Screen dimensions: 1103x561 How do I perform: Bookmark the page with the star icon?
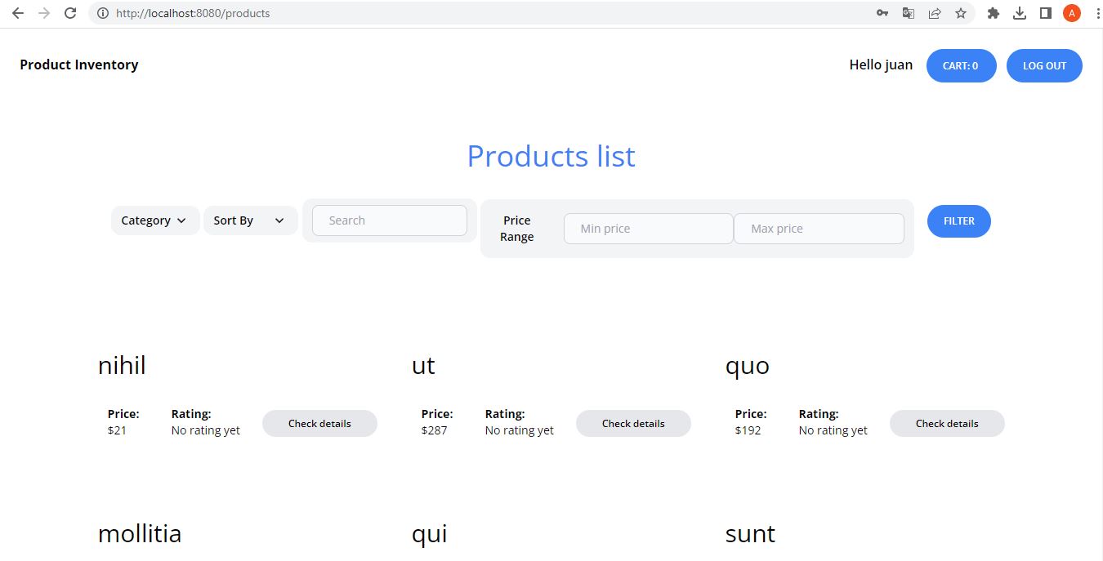pyautogui.click(x=961, y=13)
